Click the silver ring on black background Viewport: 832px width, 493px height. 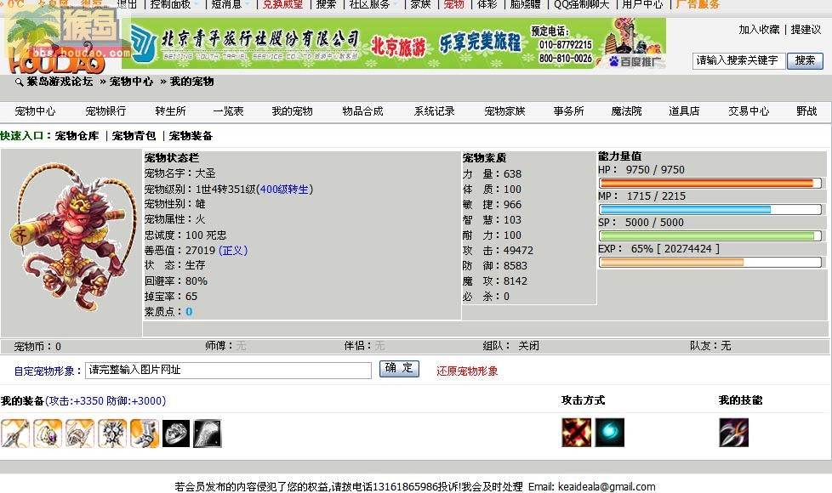pyautogui.click(x=175, y=433)
